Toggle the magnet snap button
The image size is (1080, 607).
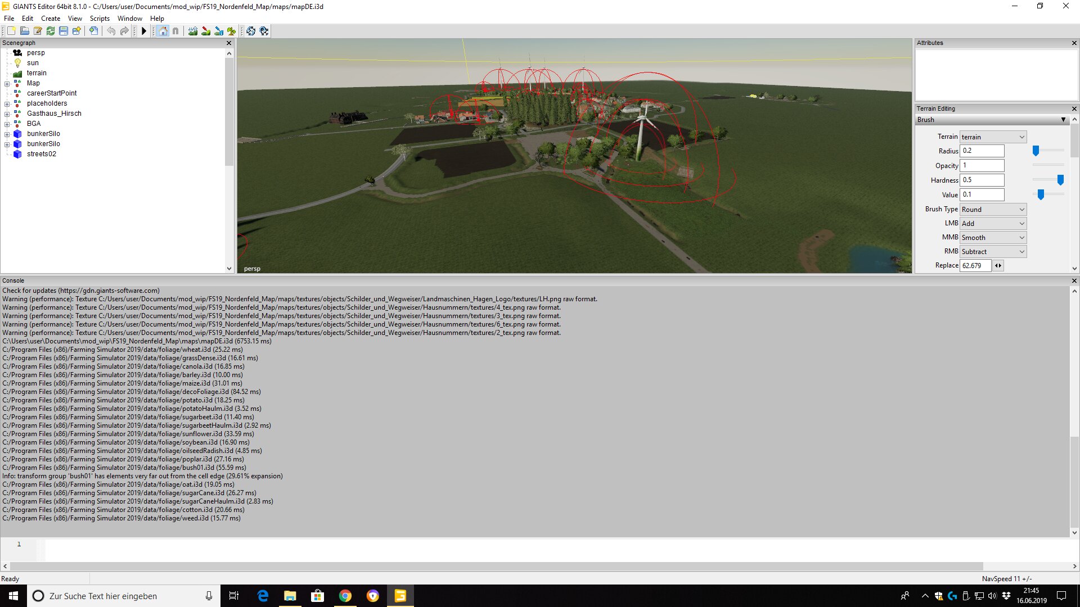[175, 31]
